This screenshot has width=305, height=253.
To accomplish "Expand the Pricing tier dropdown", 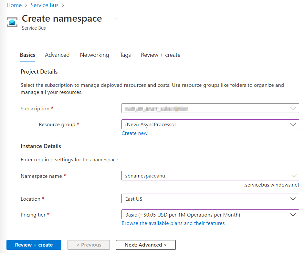I will point(293,214).
